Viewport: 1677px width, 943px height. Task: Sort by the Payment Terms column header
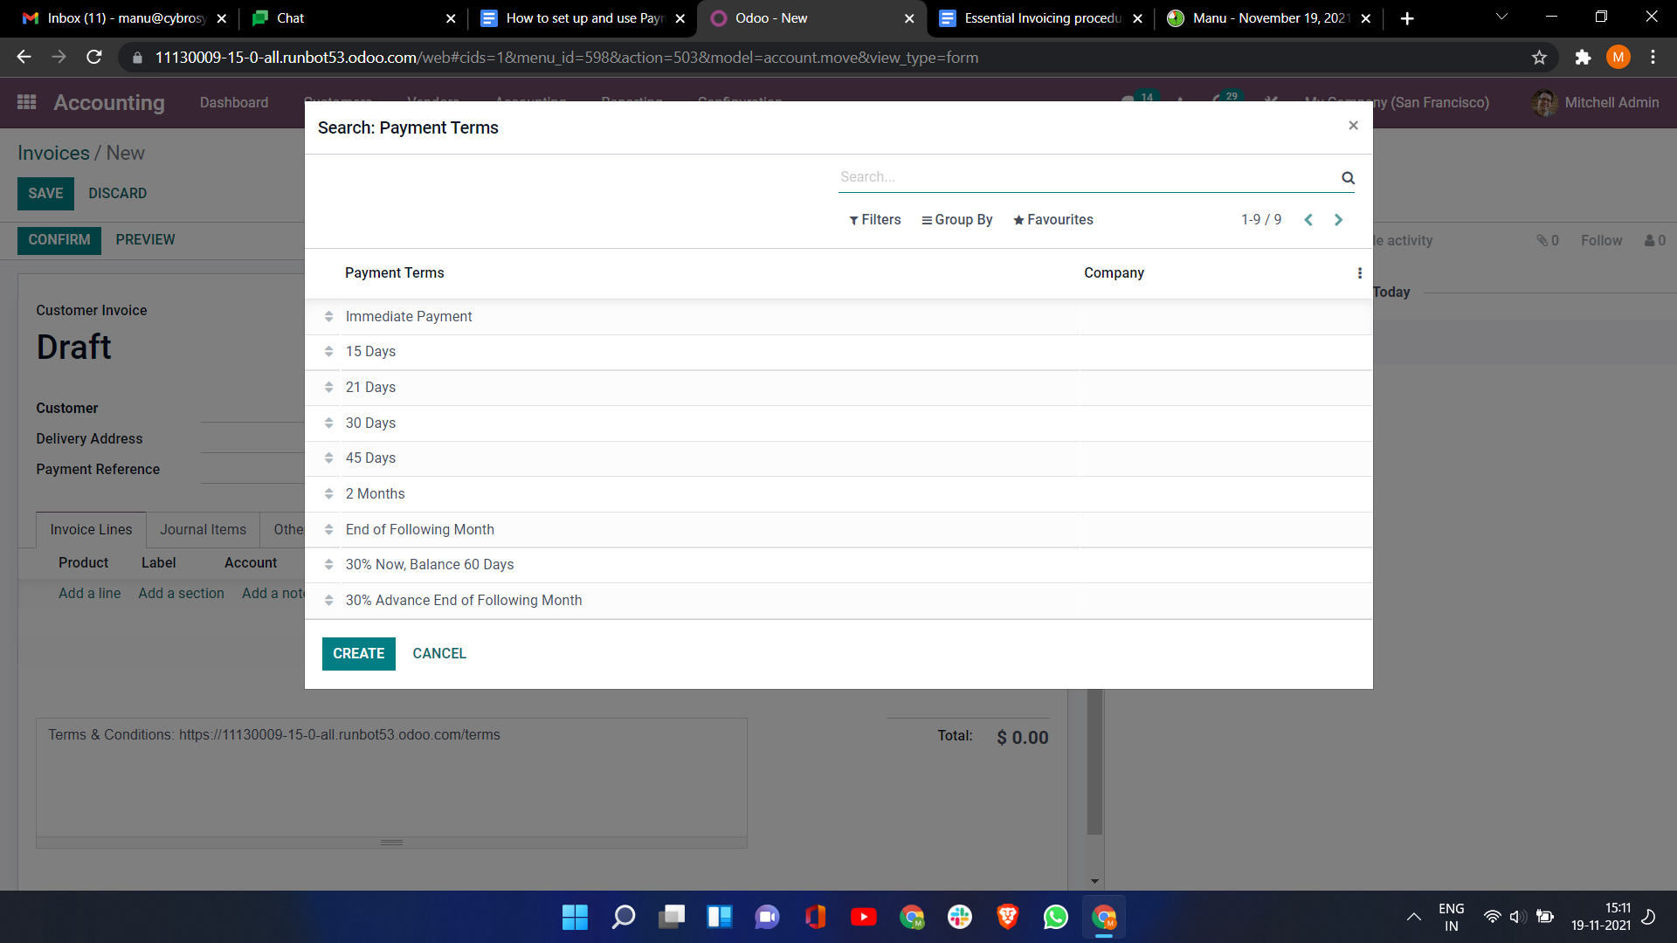tap(395, 273)
